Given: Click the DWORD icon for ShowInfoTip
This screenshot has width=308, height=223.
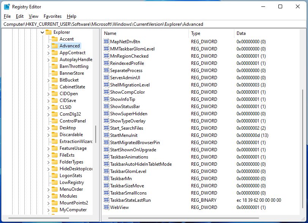Looking at the screenshot, I should point(106,99).
